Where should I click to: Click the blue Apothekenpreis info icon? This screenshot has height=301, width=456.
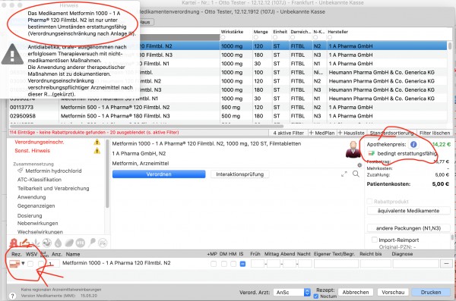[x=413, y=144]
